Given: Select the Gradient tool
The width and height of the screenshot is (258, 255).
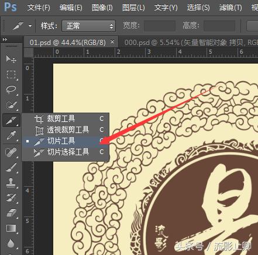Looking at the screenshot, I should (x=11, y=228).
